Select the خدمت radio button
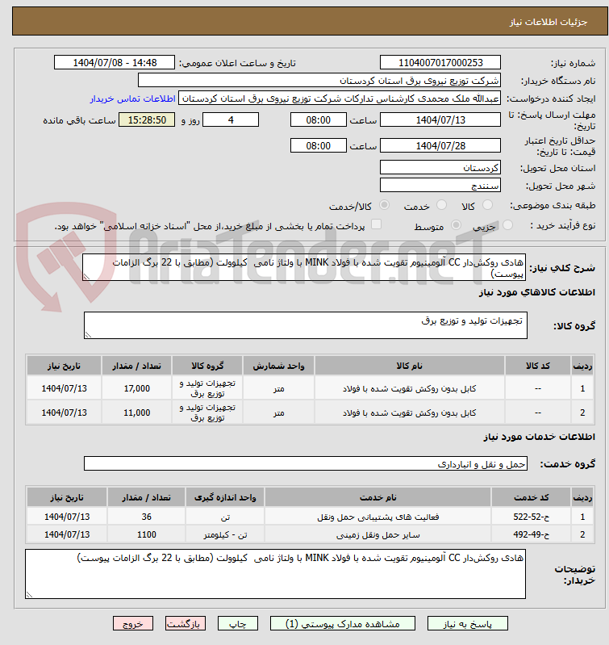The width and height of the screenshot is (609, 645). tap(442, 205)
